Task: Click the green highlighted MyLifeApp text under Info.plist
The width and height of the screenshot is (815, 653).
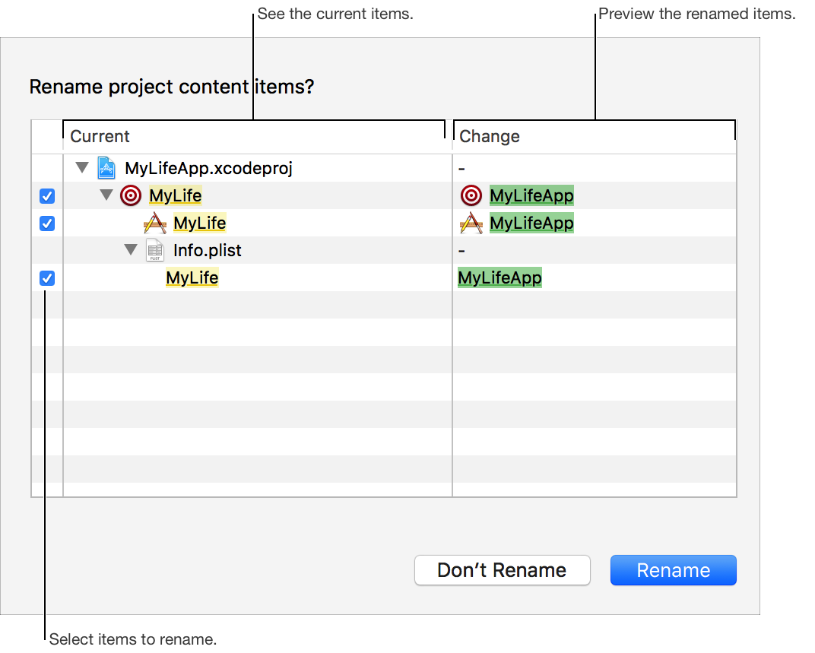Action: click(x=499, y=277)
